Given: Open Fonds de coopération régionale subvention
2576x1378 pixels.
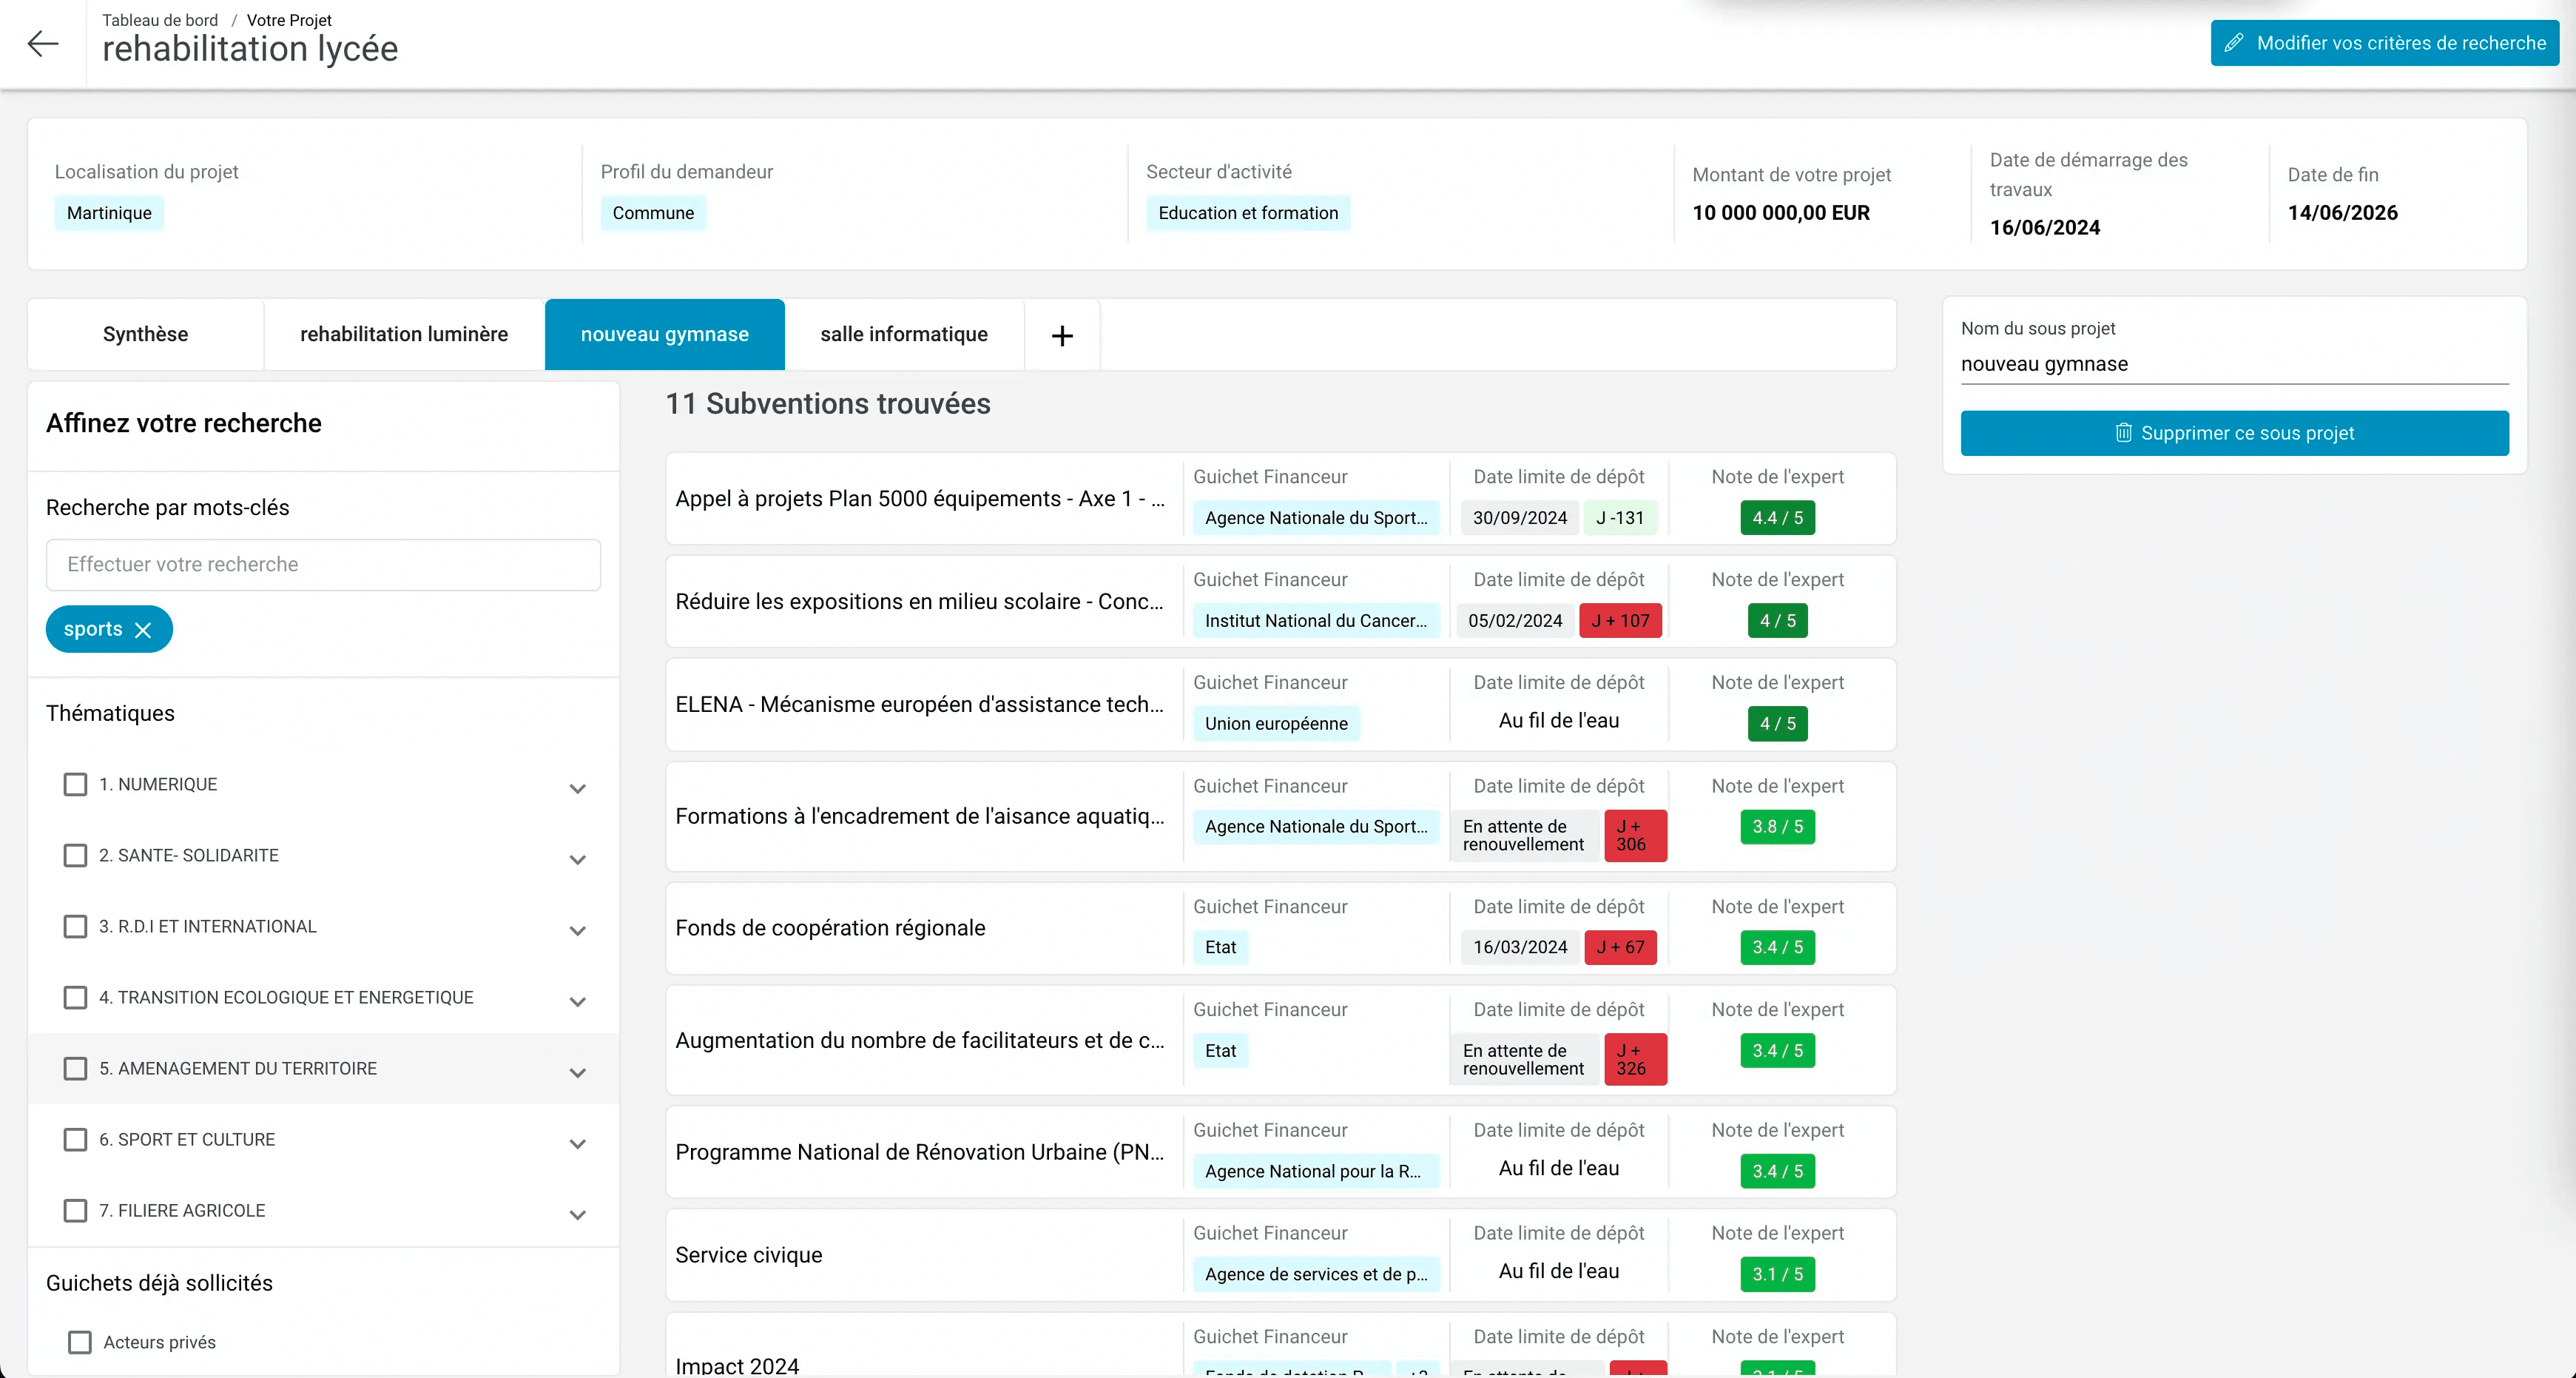Looking at the screenshot, I should (830, 928).
